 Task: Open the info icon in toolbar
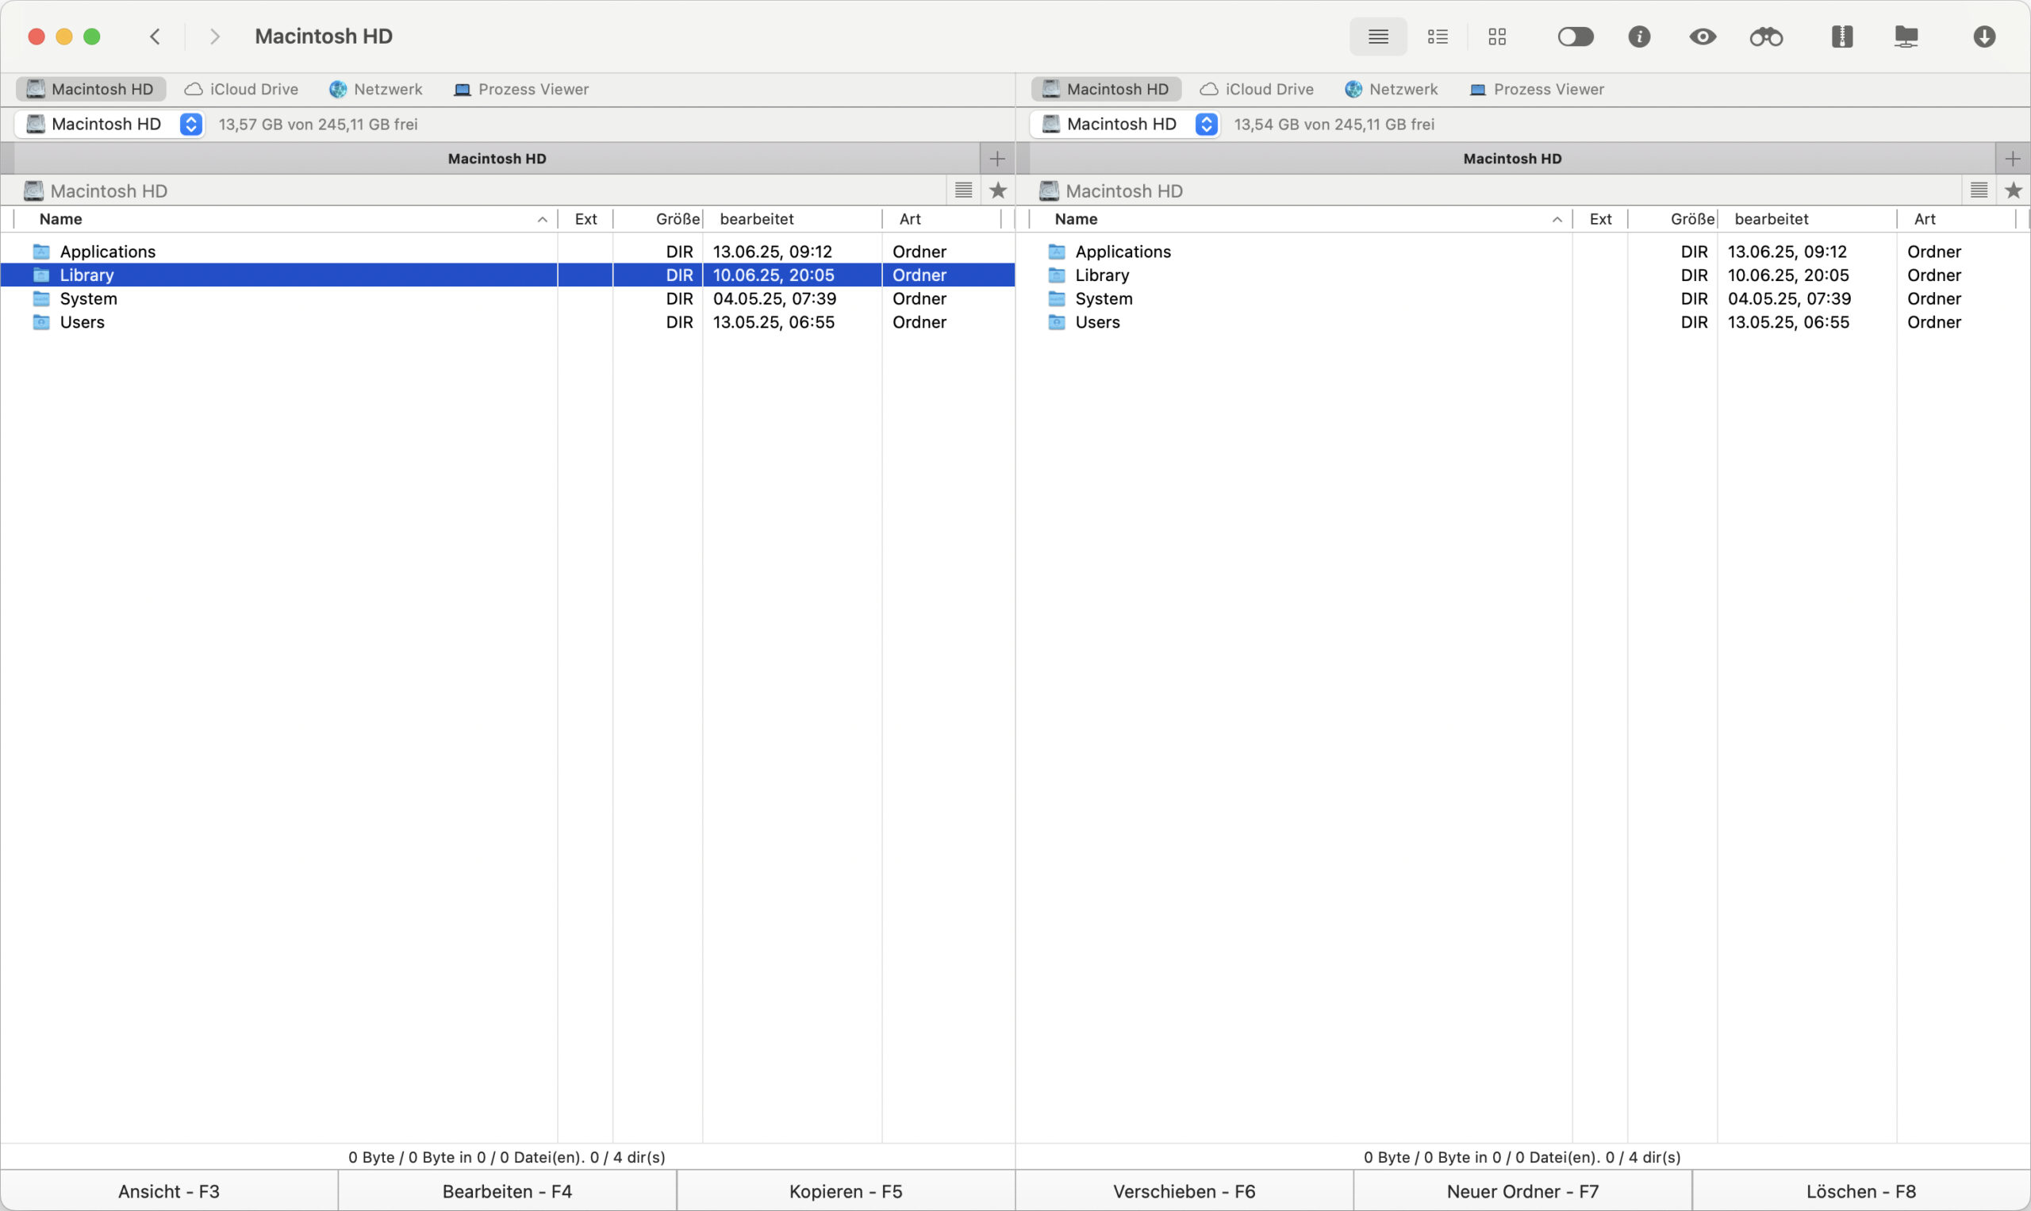coord(1638,37)
